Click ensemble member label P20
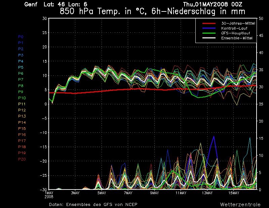This screenshot has width=269, height=208. pyautogui.click(x=22, y=159)
